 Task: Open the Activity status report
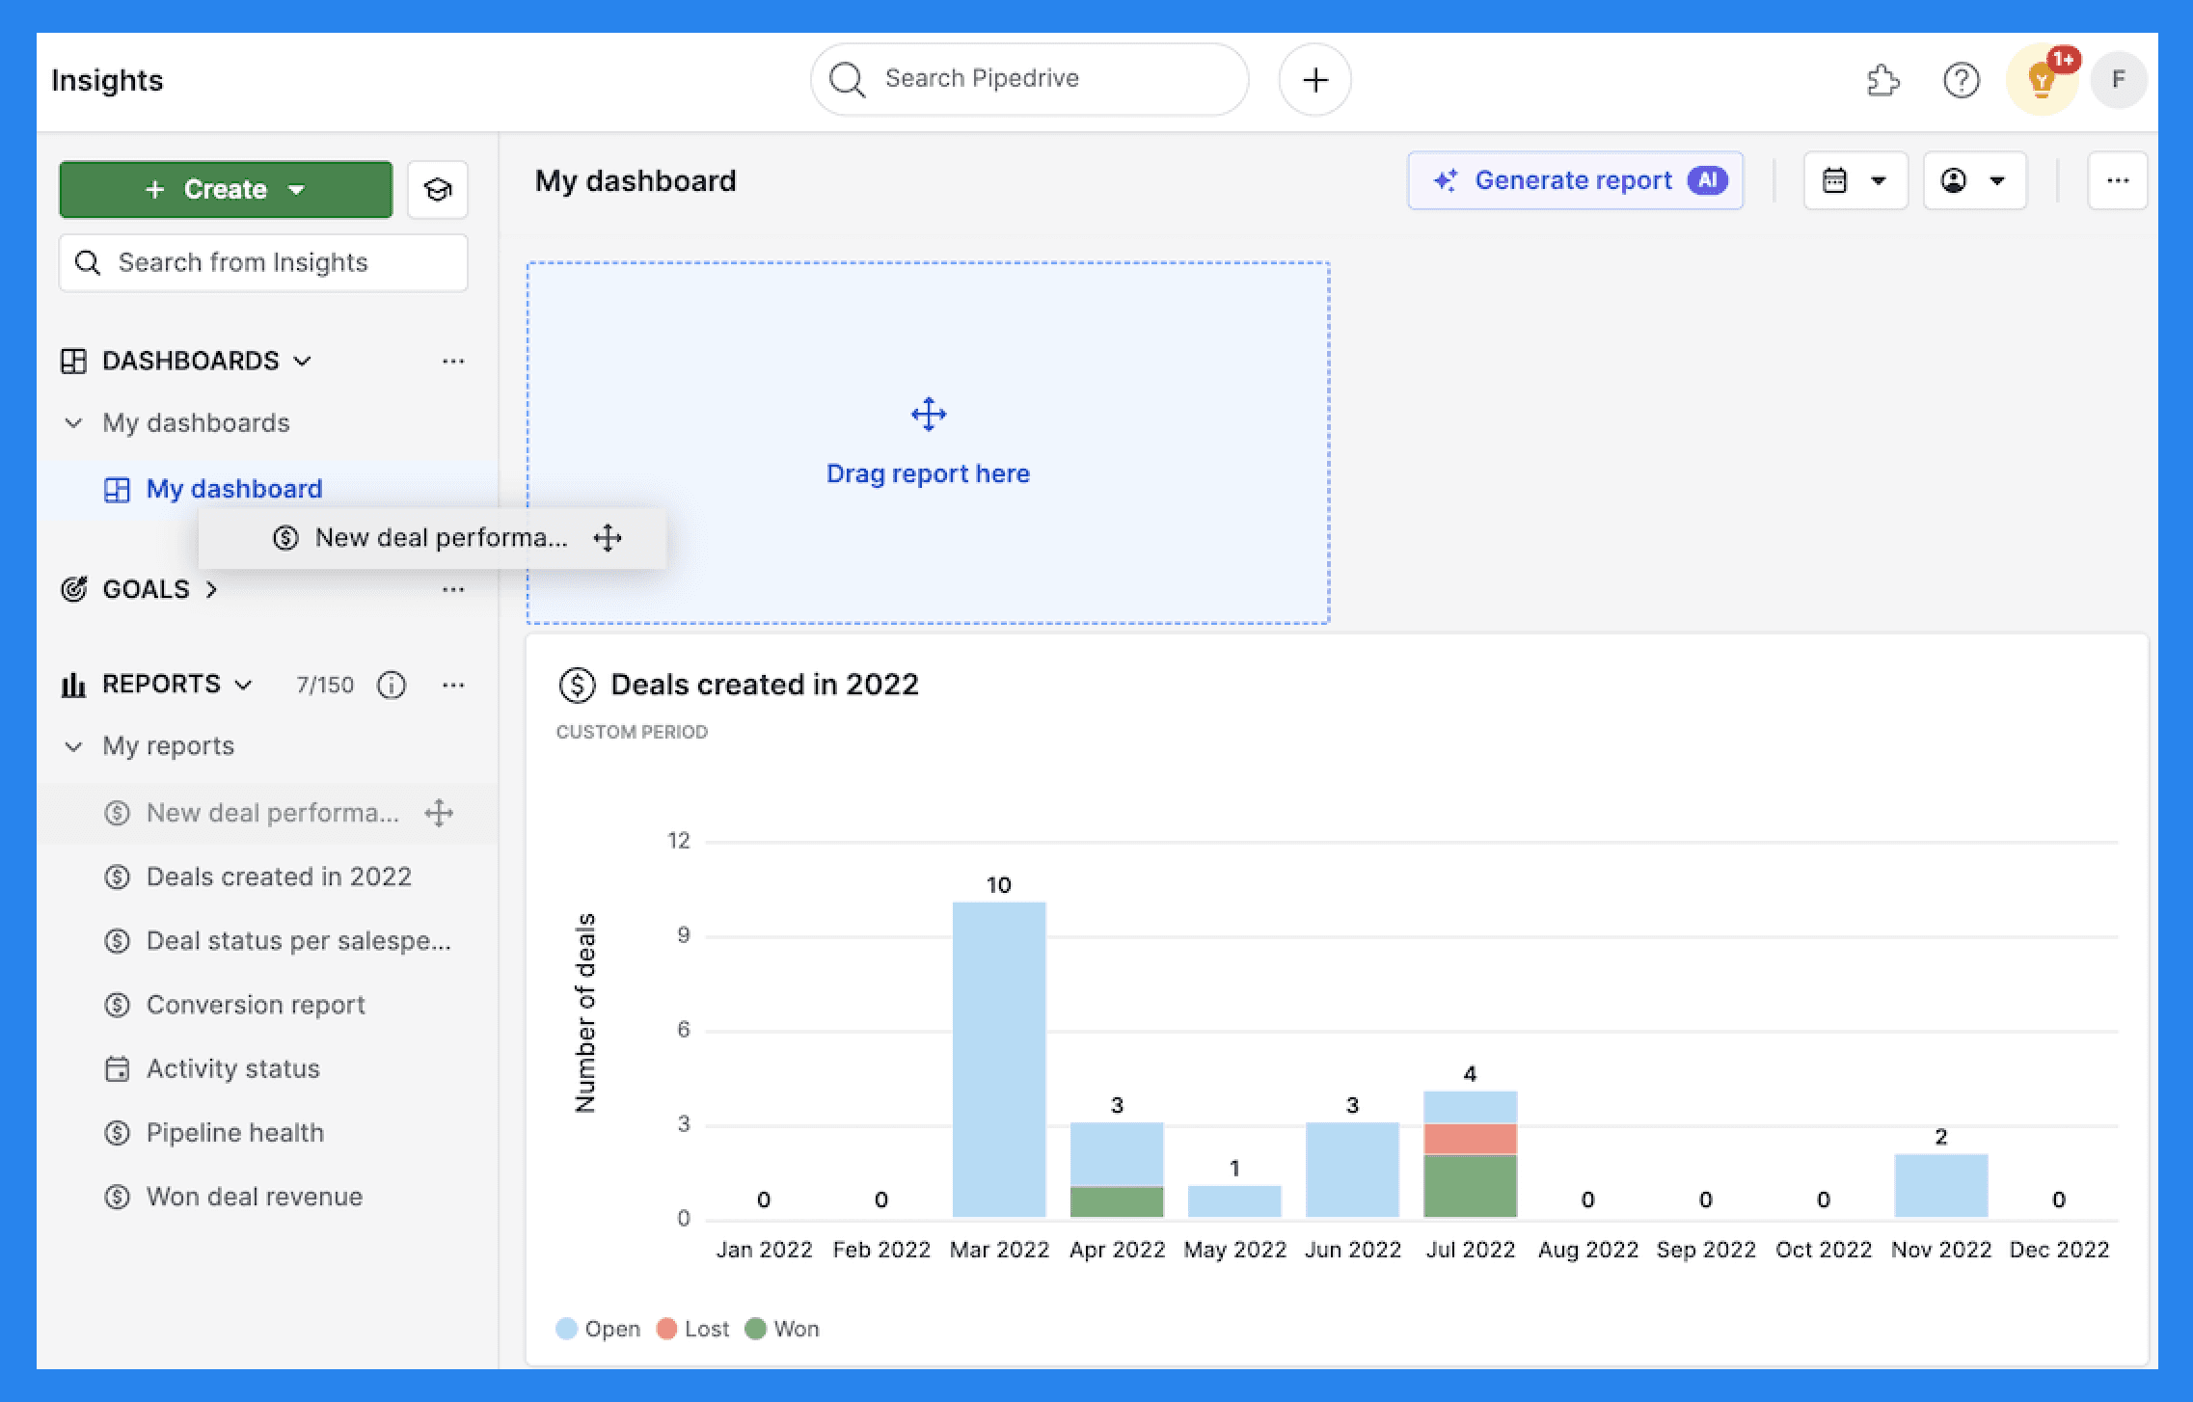pos(233,1068)
